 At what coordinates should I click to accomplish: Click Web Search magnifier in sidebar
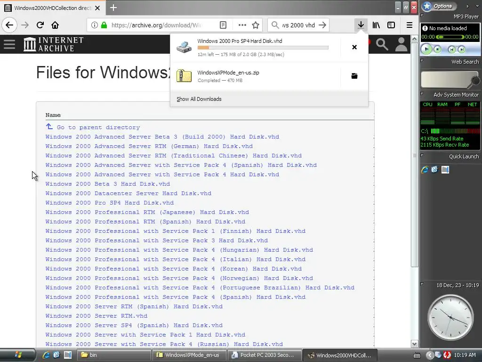[x=475, y=81]
